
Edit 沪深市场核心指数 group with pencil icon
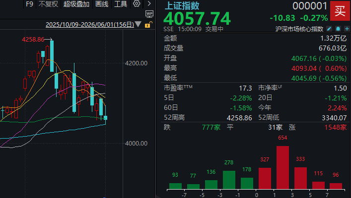click(329, 29)
